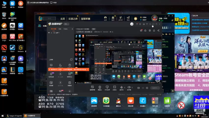Click the room number 4666609
209x118 pixels.
pyautogui.click(x=106, y=32)
